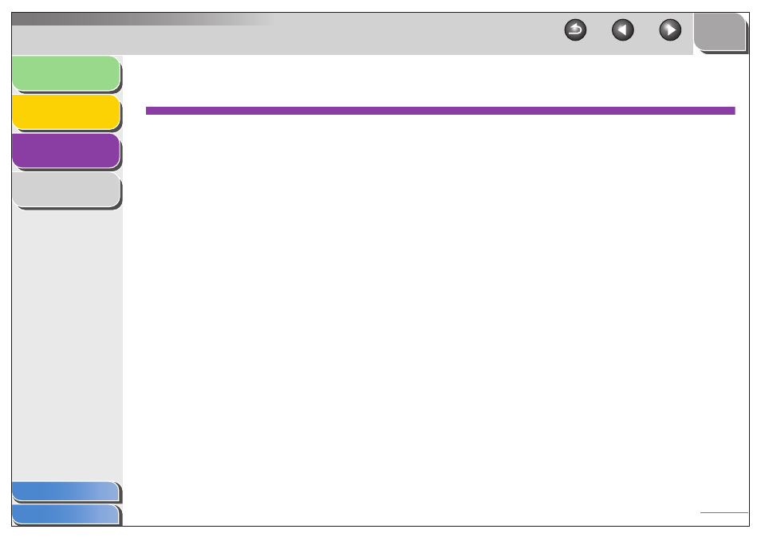This screenshot has height=537, width=761.
Task: Click the purple horizontal heading bar
Action: point(440,111)
